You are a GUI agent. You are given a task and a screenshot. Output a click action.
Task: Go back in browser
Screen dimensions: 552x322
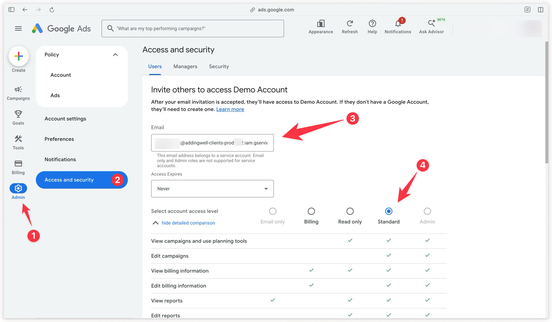pyautogui.click(x=25, y=10)
